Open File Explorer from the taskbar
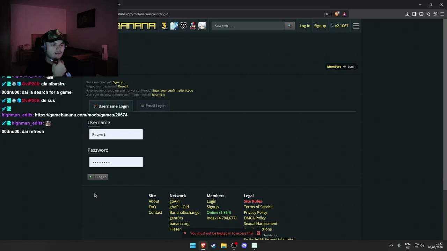 pos(223,245)
